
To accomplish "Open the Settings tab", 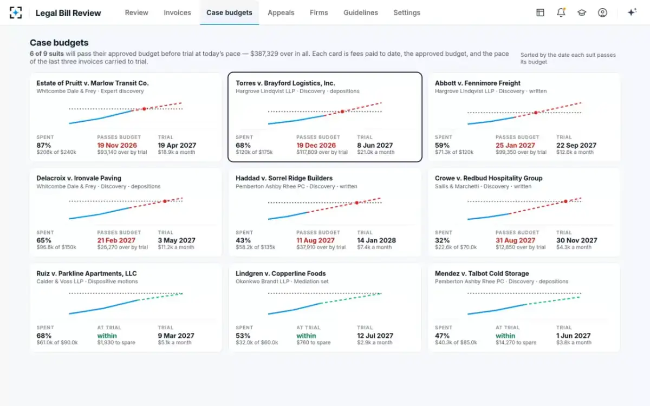I will coord(407,12).
